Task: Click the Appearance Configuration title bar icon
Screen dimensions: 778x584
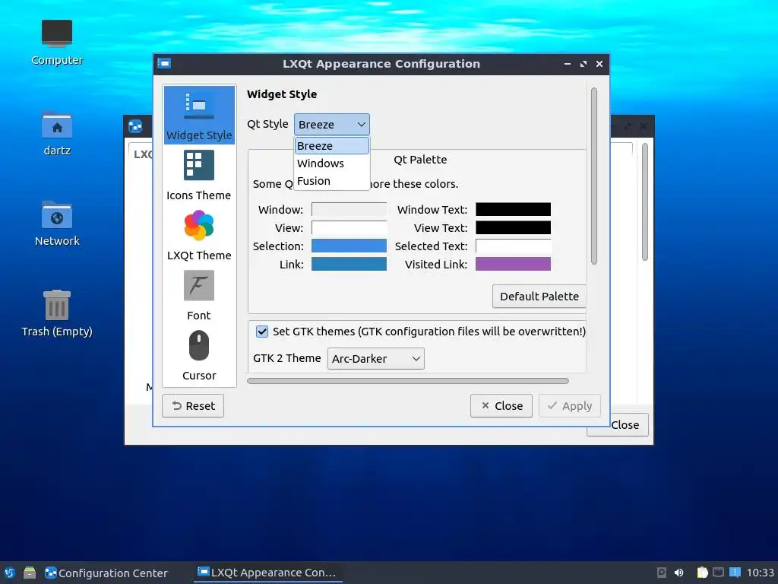Action: point(164,64)
